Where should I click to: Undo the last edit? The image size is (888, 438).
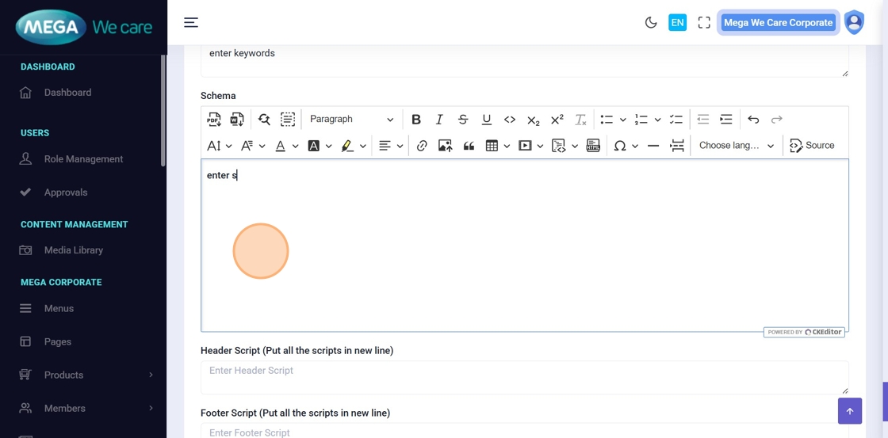point(753,120)
